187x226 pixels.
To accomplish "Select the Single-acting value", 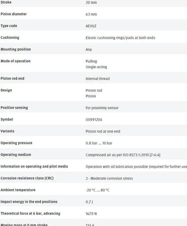I will (96, 67).
